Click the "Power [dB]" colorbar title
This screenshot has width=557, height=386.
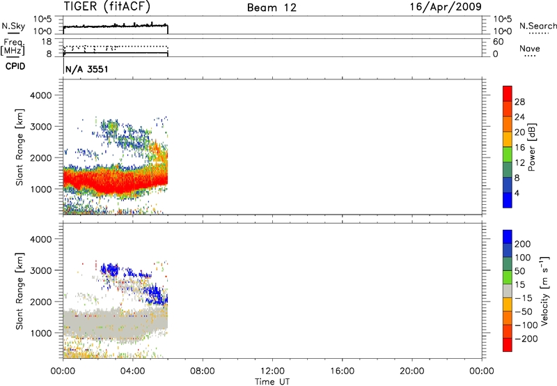[531, 147]
